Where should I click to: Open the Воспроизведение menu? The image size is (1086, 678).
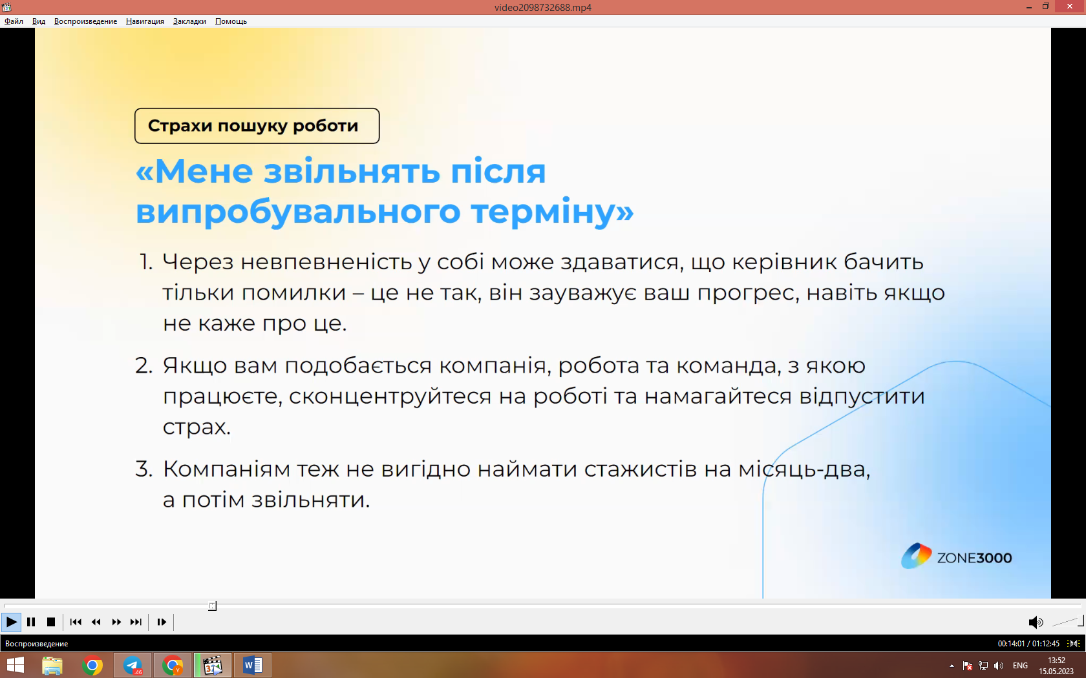[x=85, y=21]
